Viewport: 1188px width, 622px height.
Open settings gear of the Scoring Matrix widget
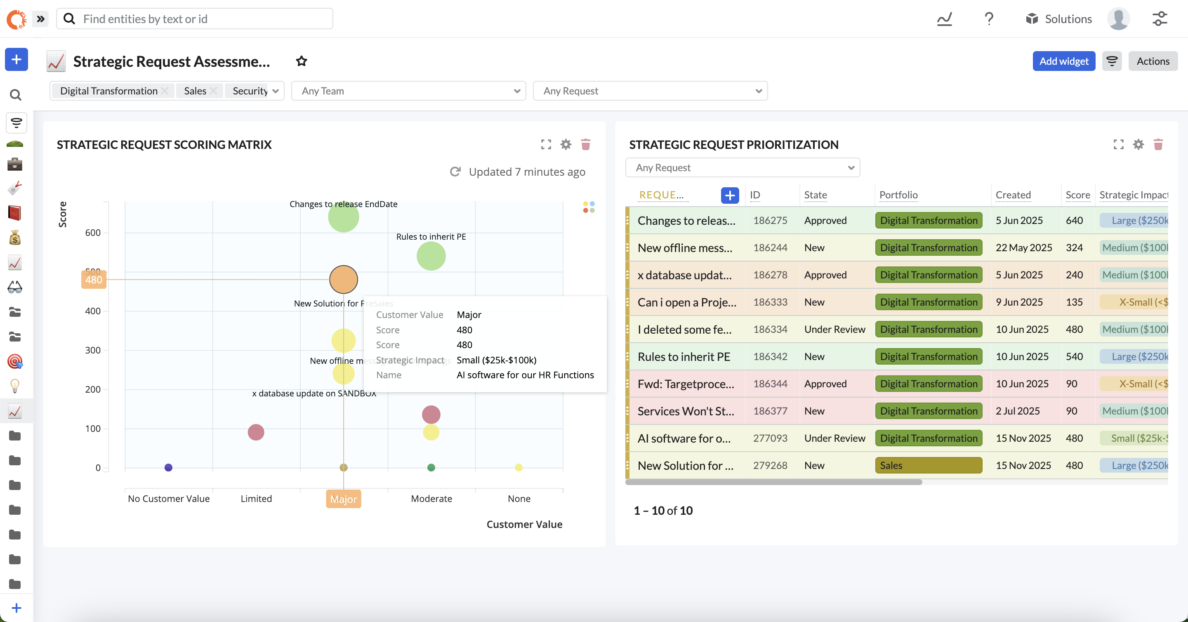click(566, 144)
